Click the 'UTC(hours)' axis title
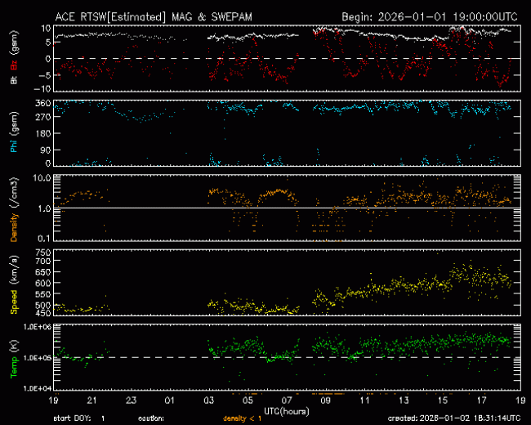 coord(287,411)
